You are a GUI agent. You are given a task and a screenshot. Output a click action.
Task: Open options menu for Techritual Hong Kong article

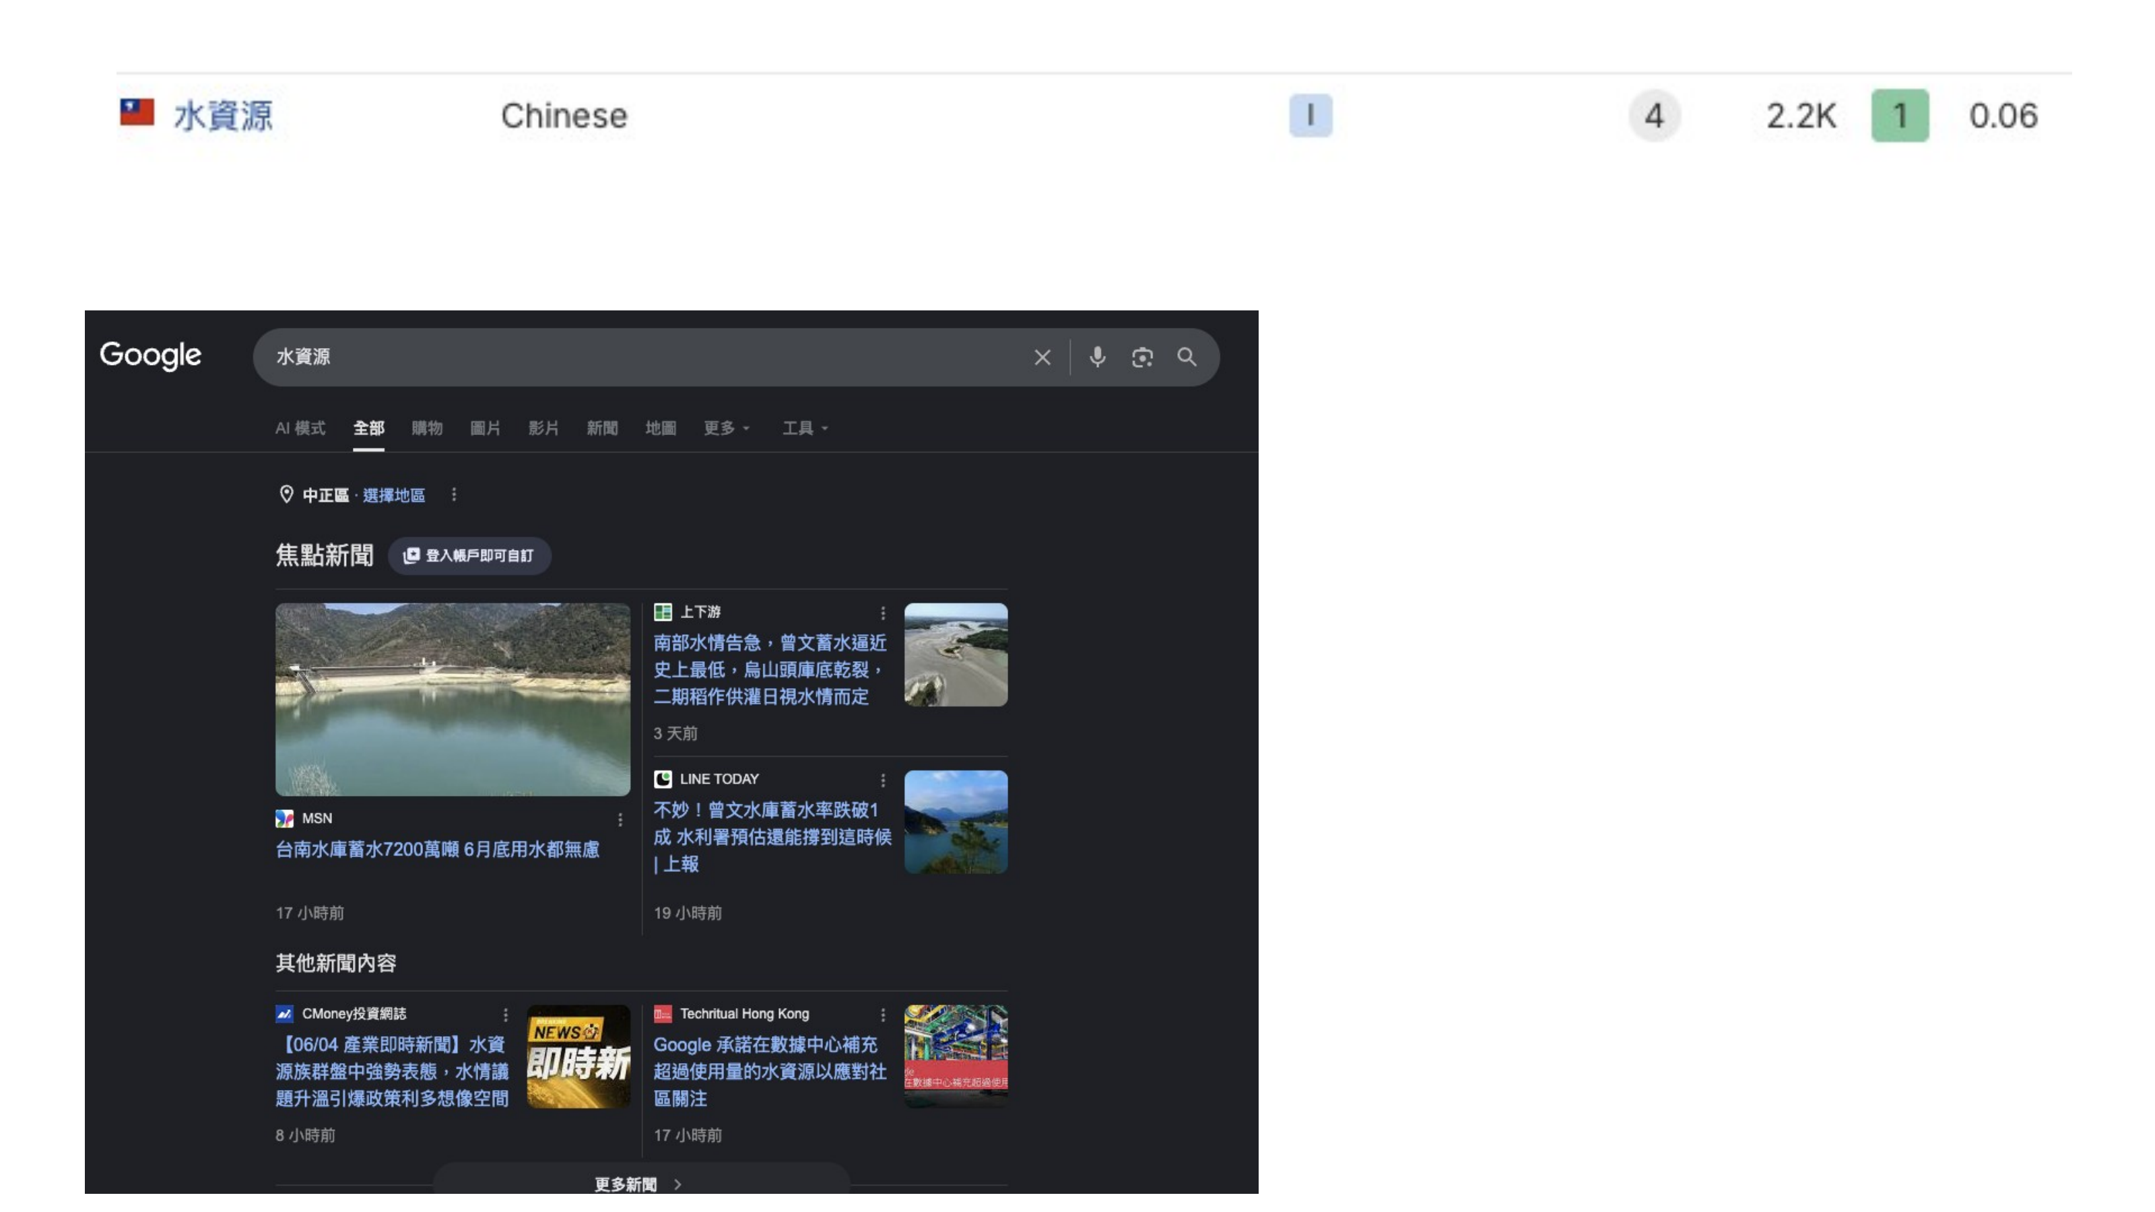tap(883, 1015)
